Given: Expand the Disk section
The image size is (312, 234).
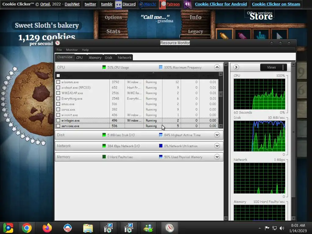Looking at the screenshot, I should click(x=217, y=135).
